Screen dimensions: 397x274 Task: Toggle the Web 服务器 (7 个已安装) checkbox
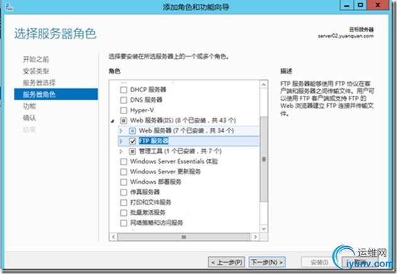pyautogui.click(x=132, y=131)
